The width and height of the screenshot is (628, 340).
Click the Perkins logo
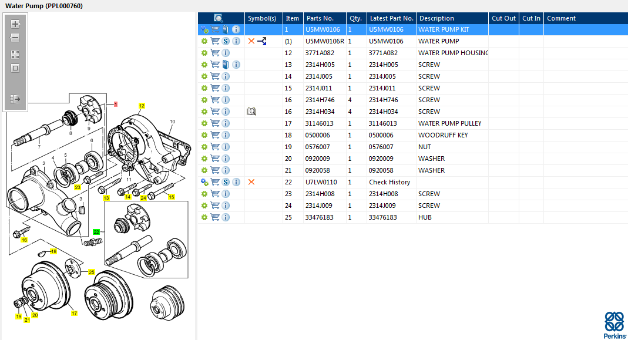click(615, 325)
